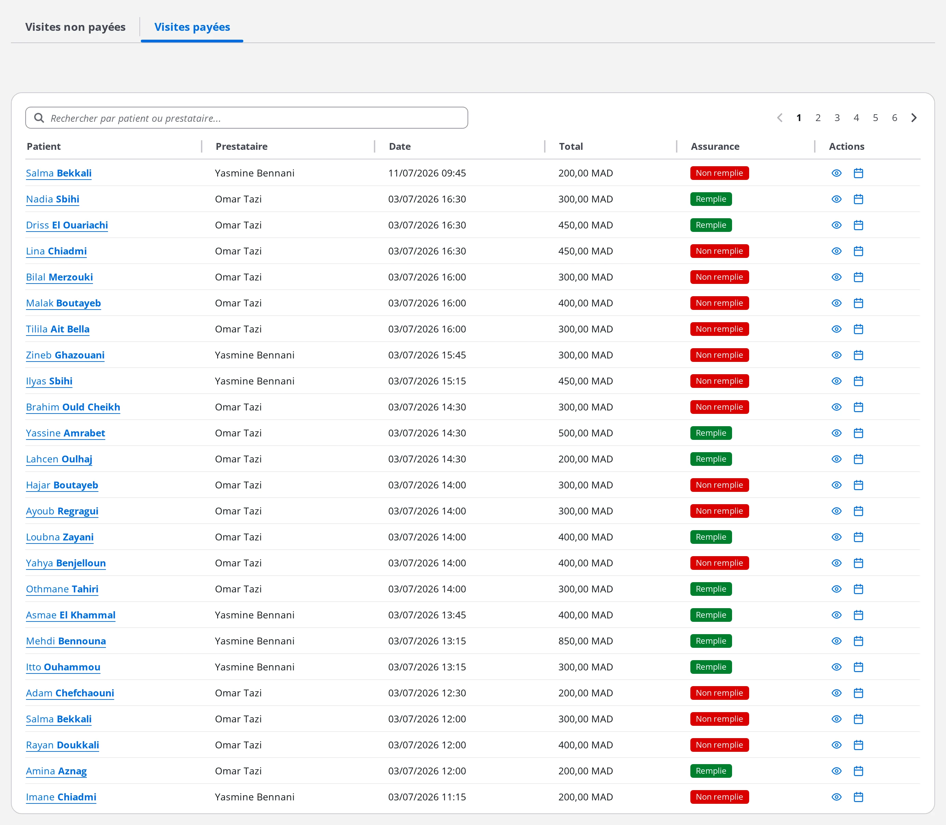
Task: Open patient link Imane Chiadmi
Action: [61, 797]
